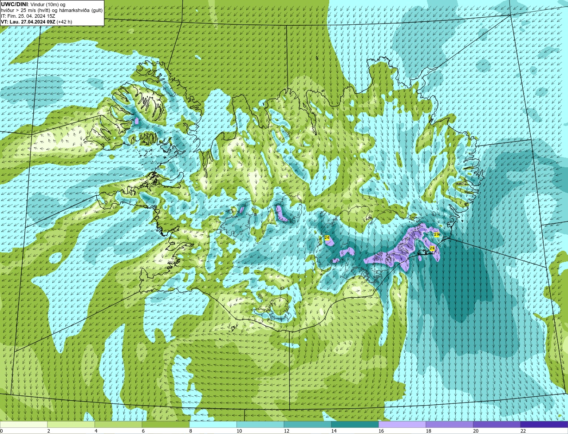This screenshot has width=568, height=434.
Task: Select the 6–8 m/s olive green legend swatch
Action: [166, 424]
